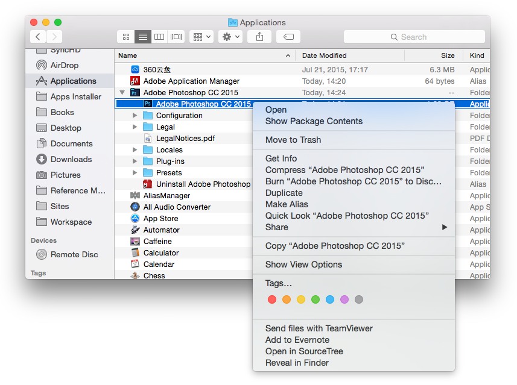Open the Share submenu
517x385 pixels.
(x=354, y=227)
